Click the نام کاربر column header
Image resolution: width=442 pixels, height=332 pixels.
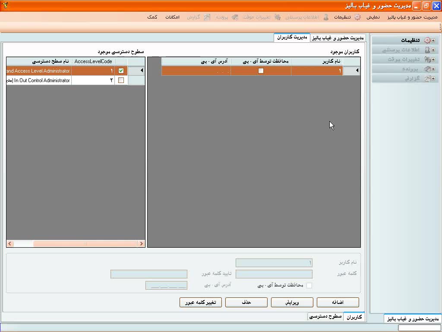click(x=317, y=61)
